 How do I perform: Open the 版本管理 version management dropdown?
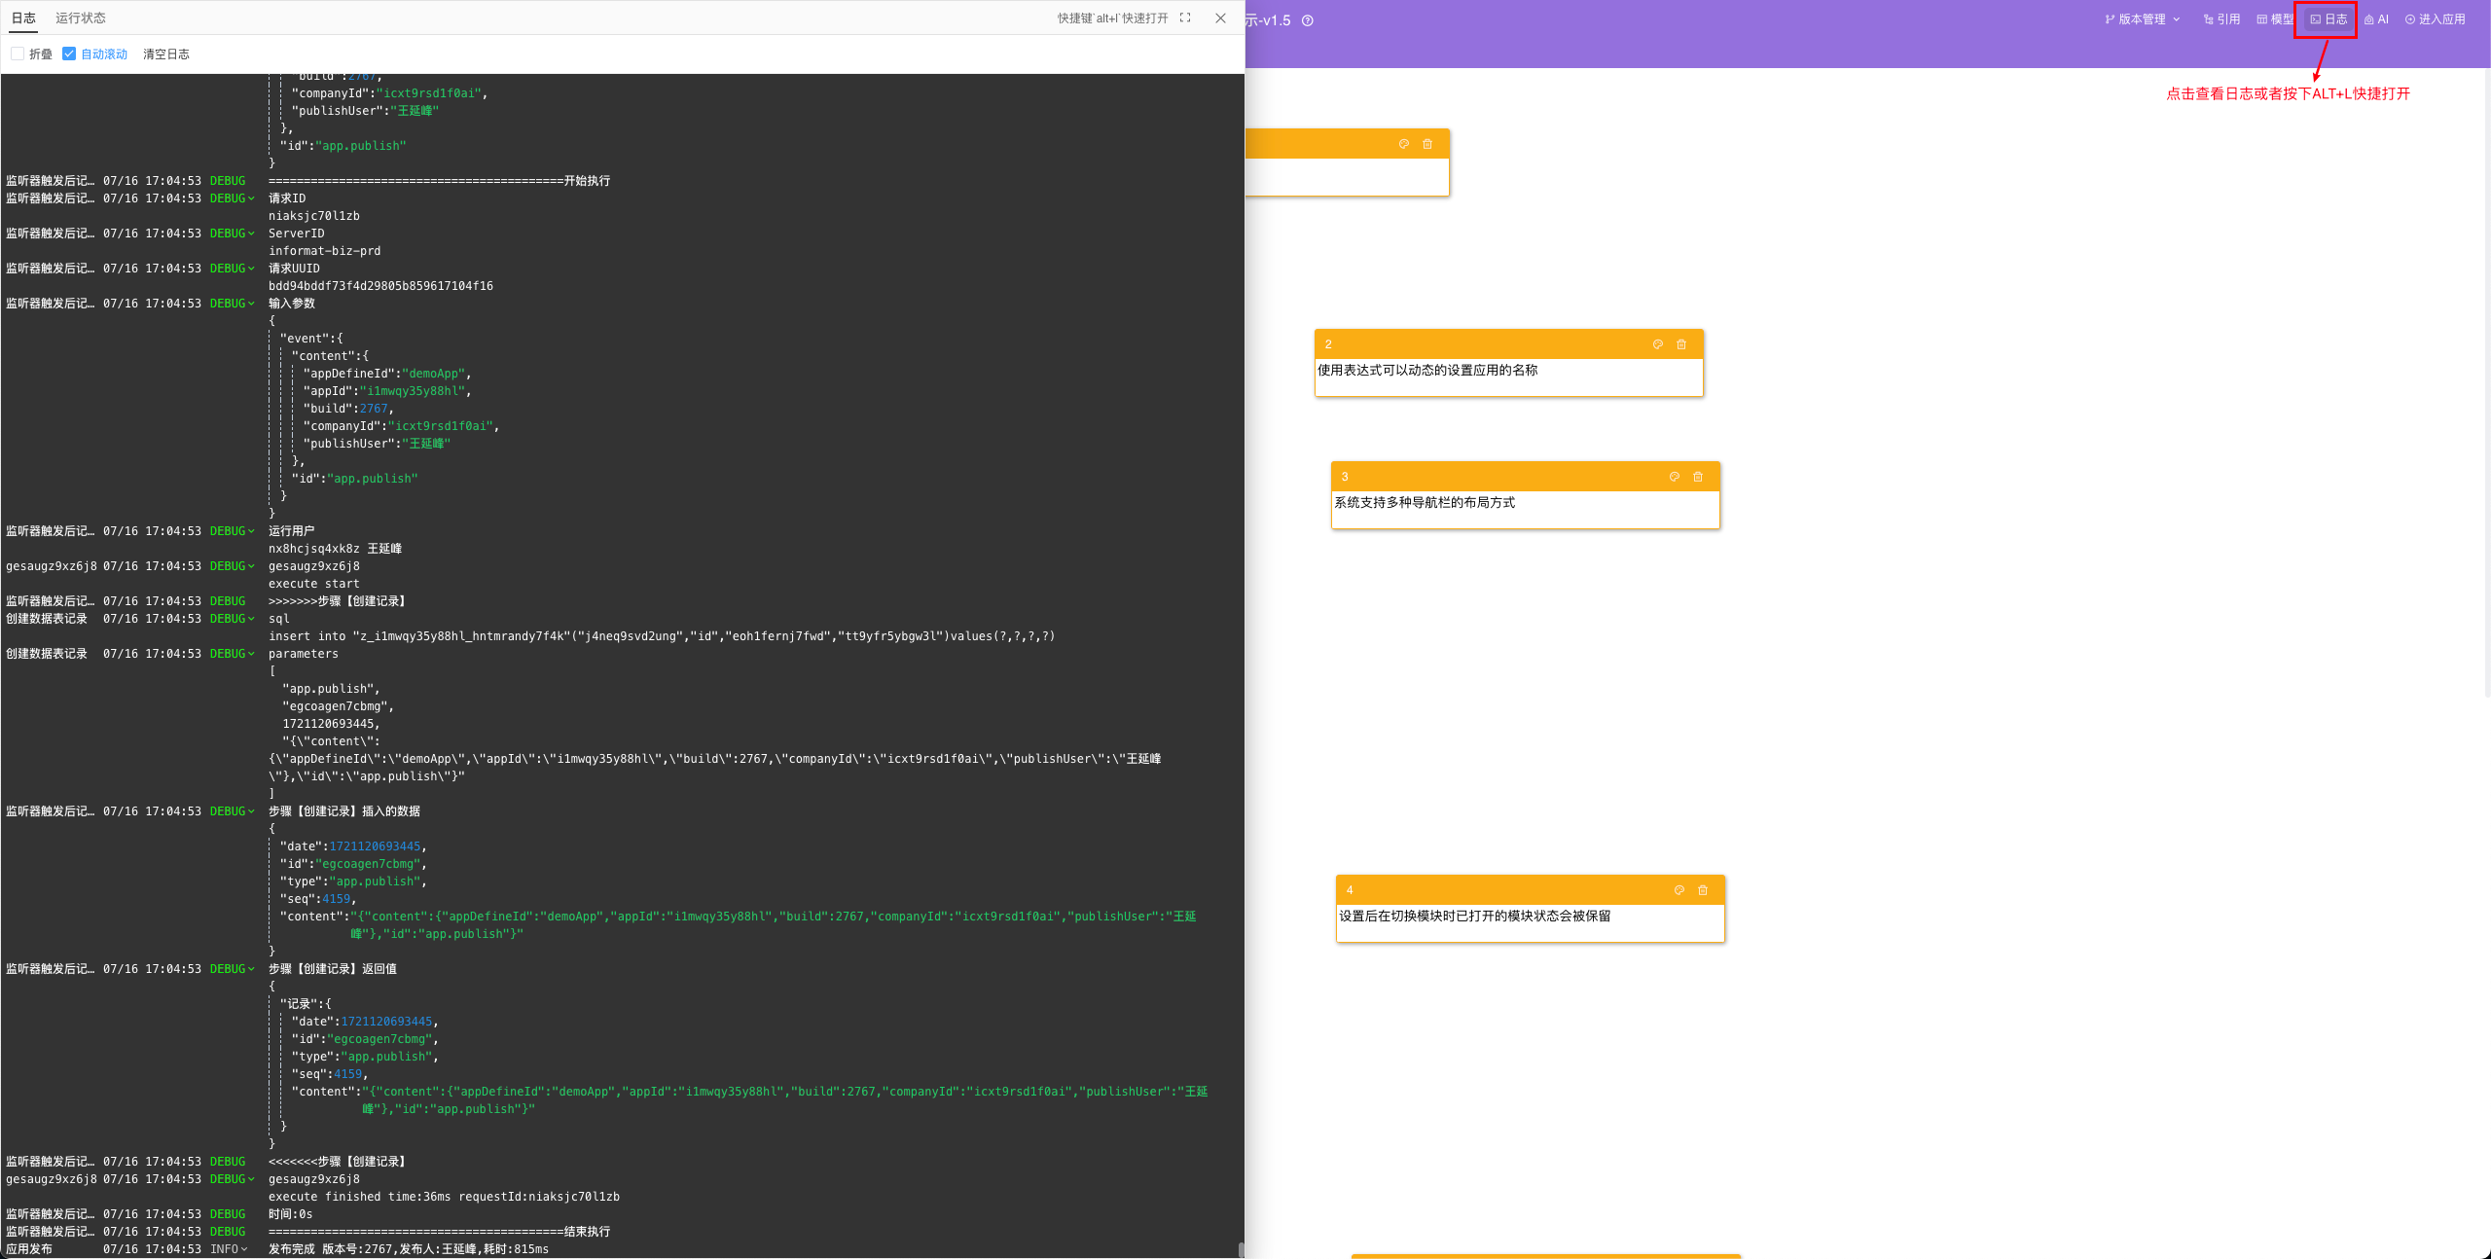(x=2143, y=19)
